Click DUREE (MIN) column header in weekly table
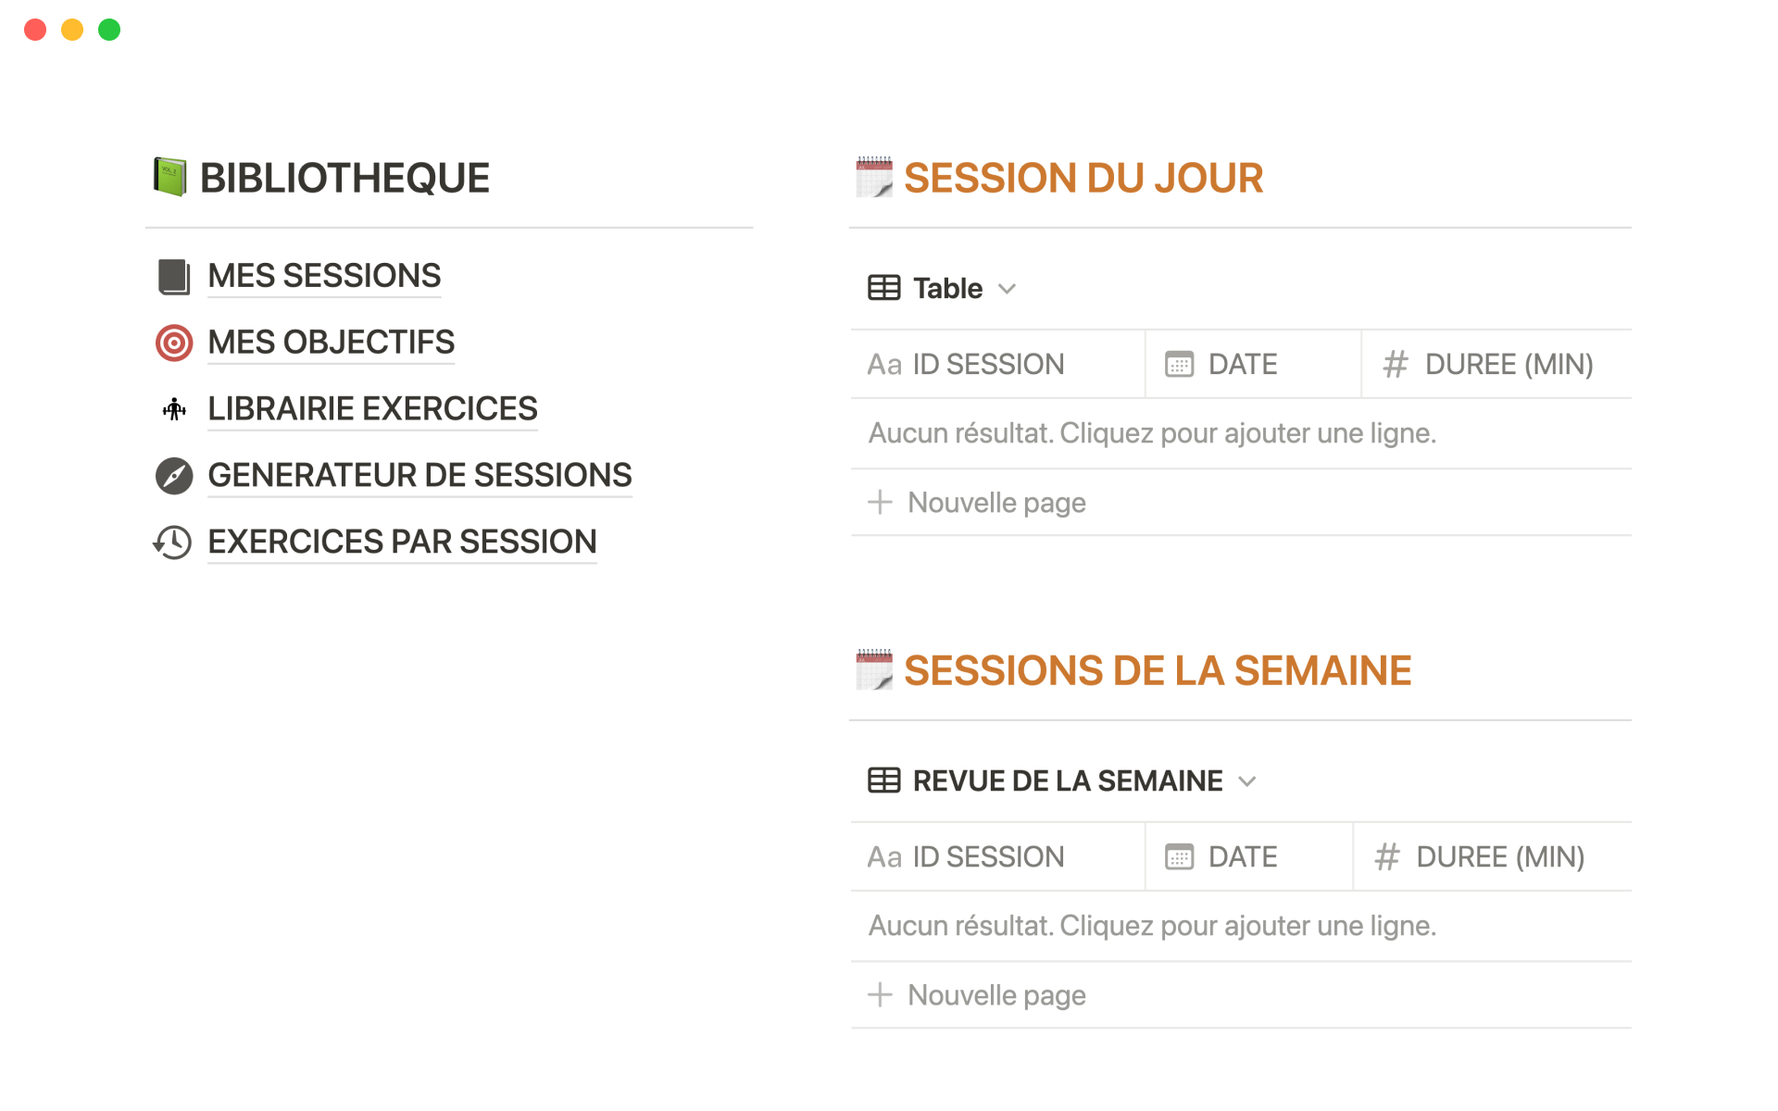Image resolution: width=1778 pixels, height=1111 pixels. tap(1499, 857)
